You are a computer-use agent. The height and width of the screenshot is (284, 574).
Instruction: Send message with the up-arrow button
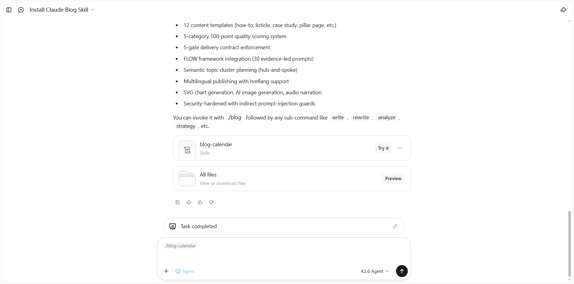(402, 271)
